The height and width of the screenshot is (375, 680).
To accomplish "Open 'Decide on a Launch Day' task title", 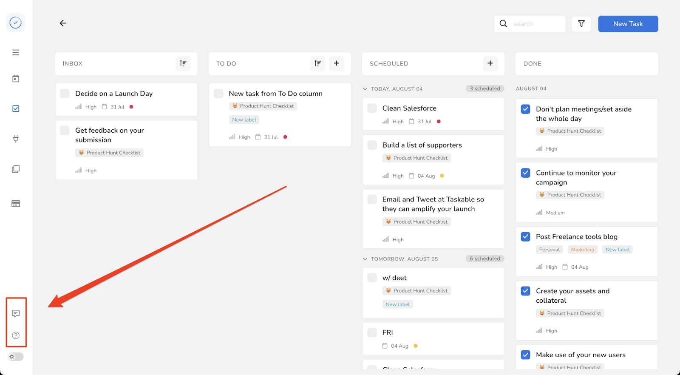I will 114,94.
